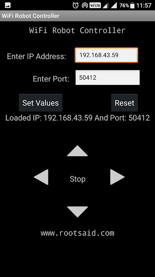Tap the down arrow to move backward
Image resolution: width=155 pixels, height=277 pixels.
[77, 212]
